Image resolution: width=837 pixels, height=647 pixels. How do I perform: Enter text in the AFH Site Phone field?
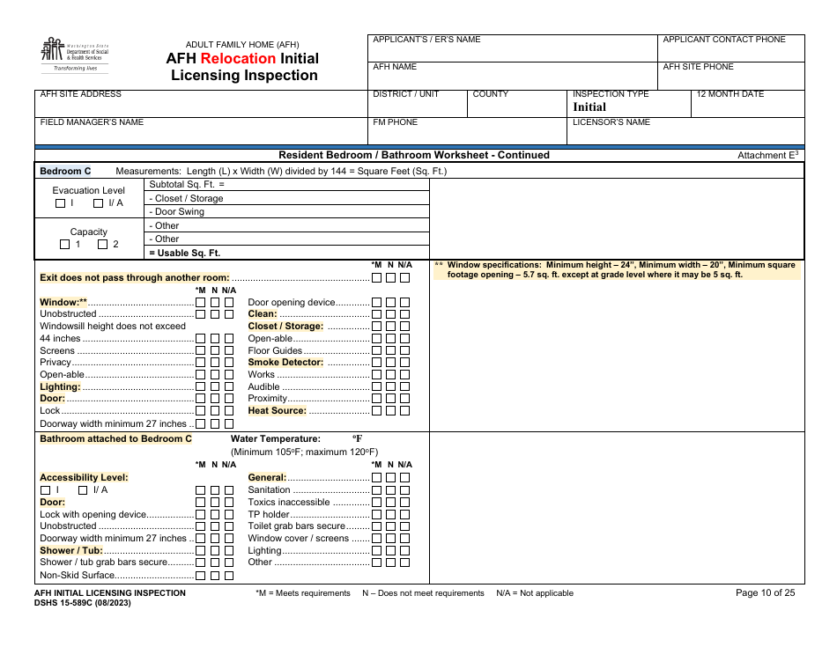click(731, 77)
